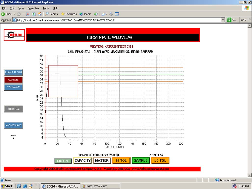Open the Favorites star button

pyautogui.click(x=69, y=14)
